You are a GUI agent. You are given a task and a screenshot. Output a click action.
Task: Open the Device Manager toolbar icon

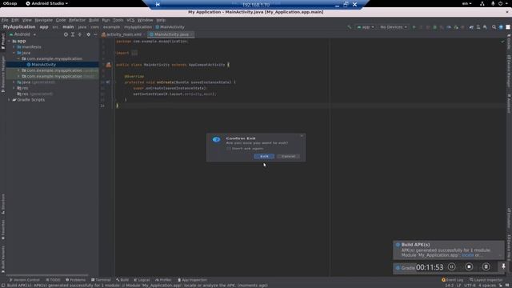[x=478, y=27]
